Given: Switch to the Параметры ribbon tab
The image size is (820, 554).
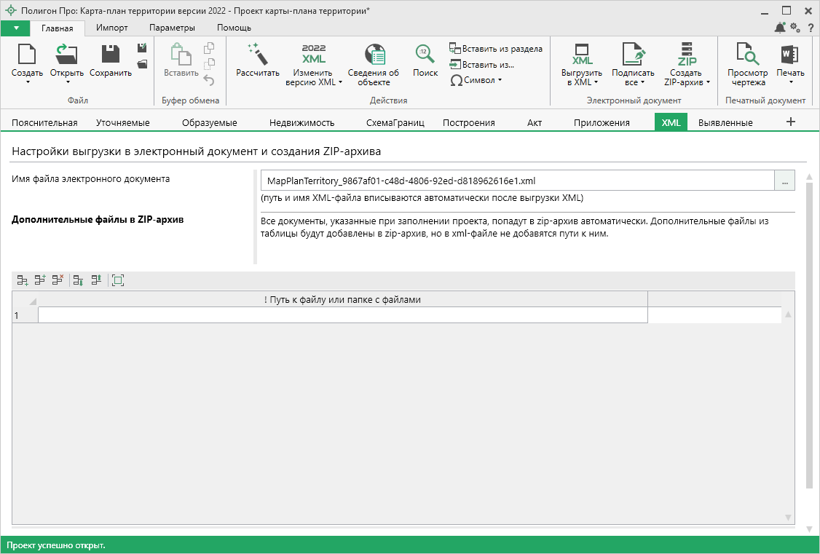Looking at the screenshot, I should click(172, 28).
